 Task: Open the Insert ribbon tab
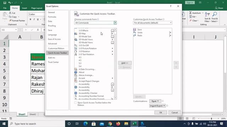pyautogui.click(x=24, y=8)
